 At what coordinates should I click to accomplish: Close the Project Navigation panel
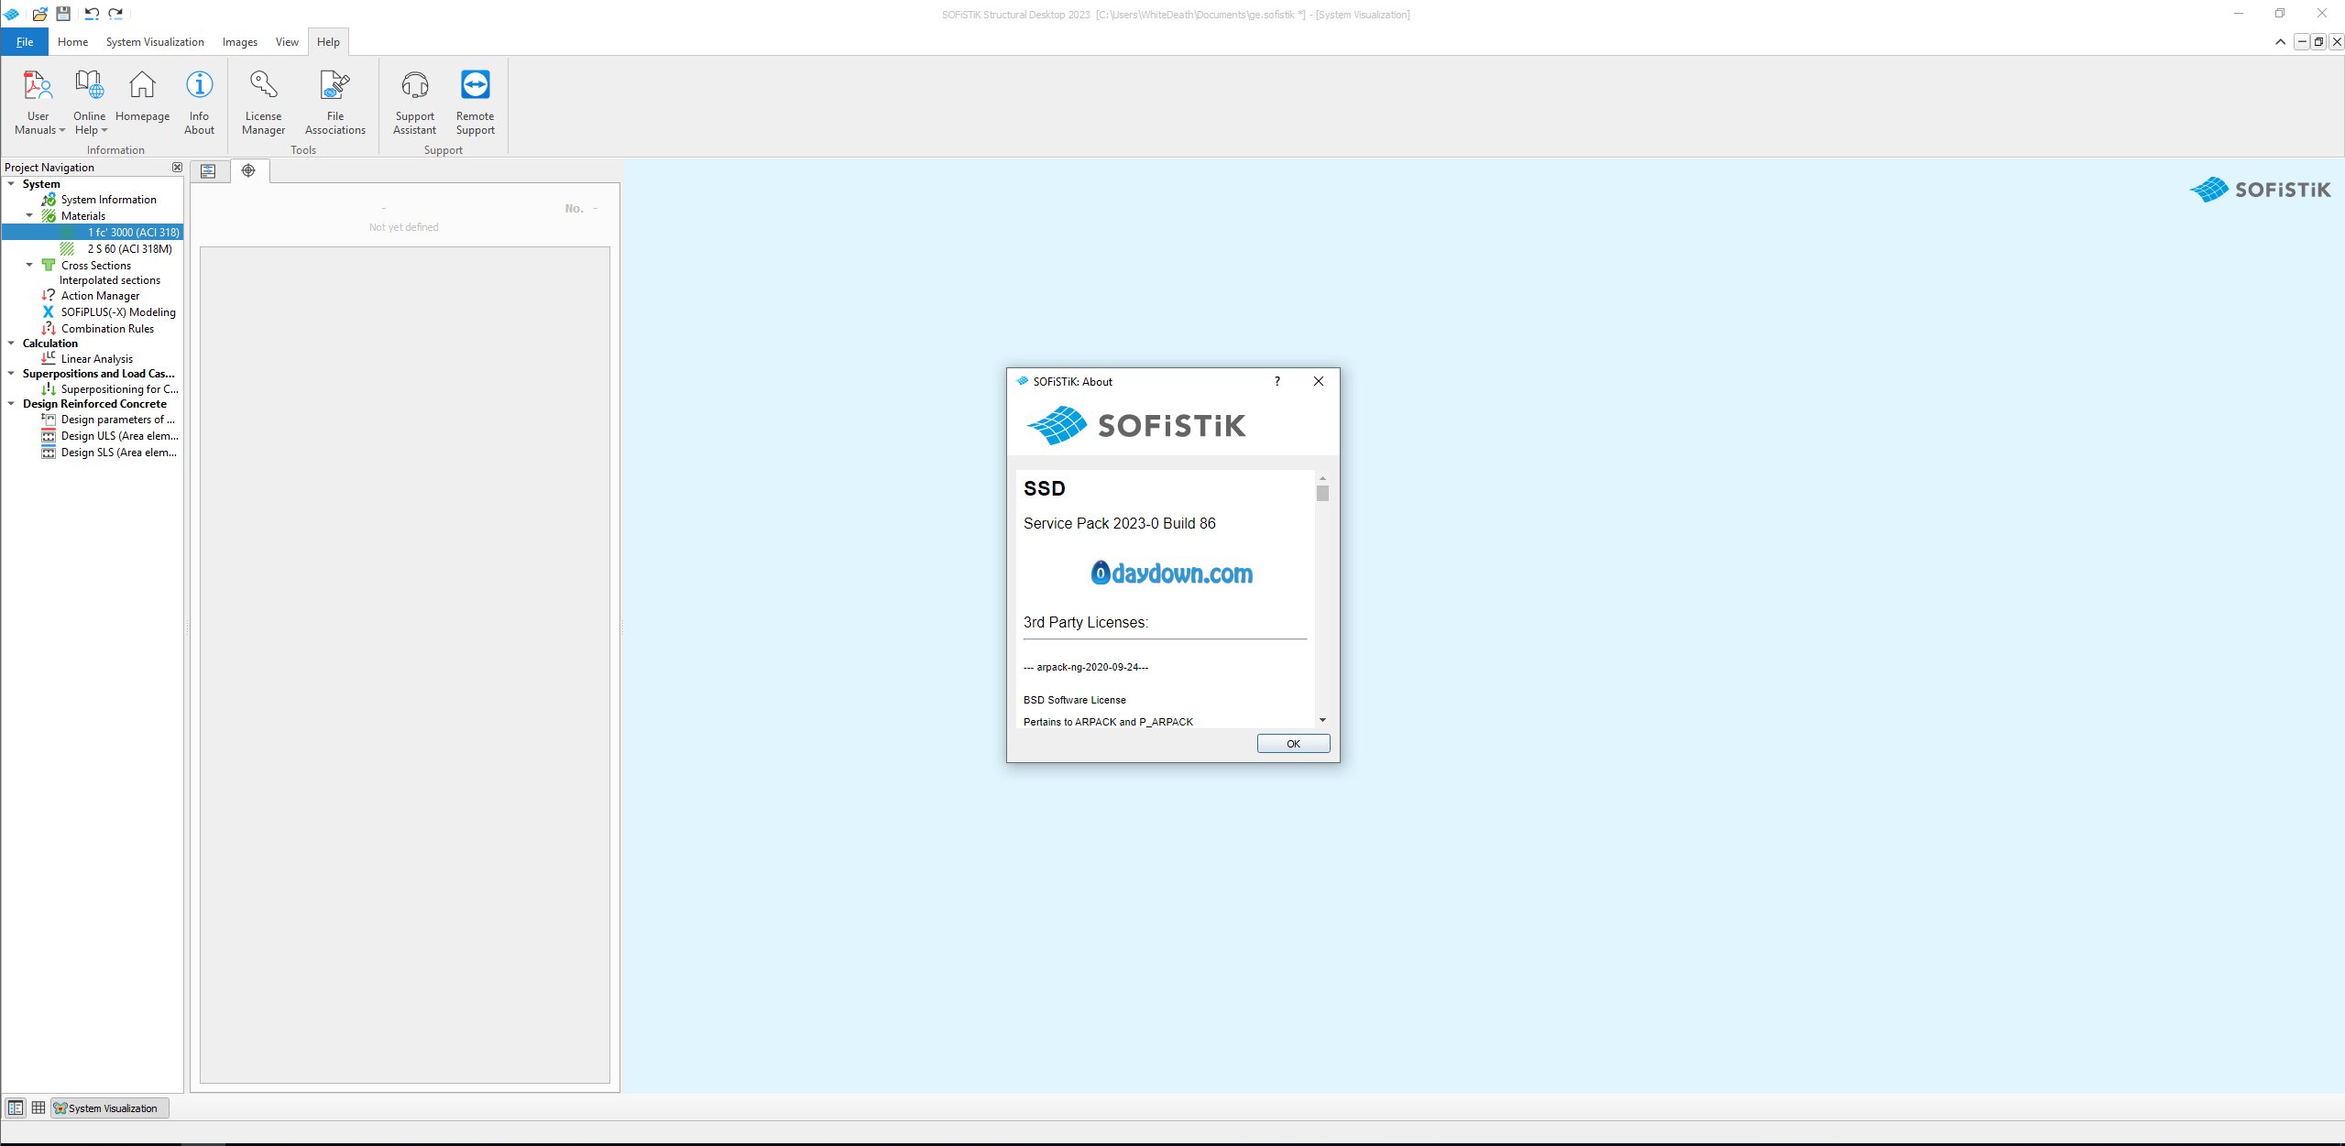pyautogui.click(x=177, y=167)
